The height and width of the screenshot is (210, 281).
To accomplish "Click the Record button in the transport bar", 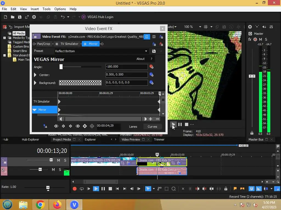I will pyautogui.click(x=75, y=189).
